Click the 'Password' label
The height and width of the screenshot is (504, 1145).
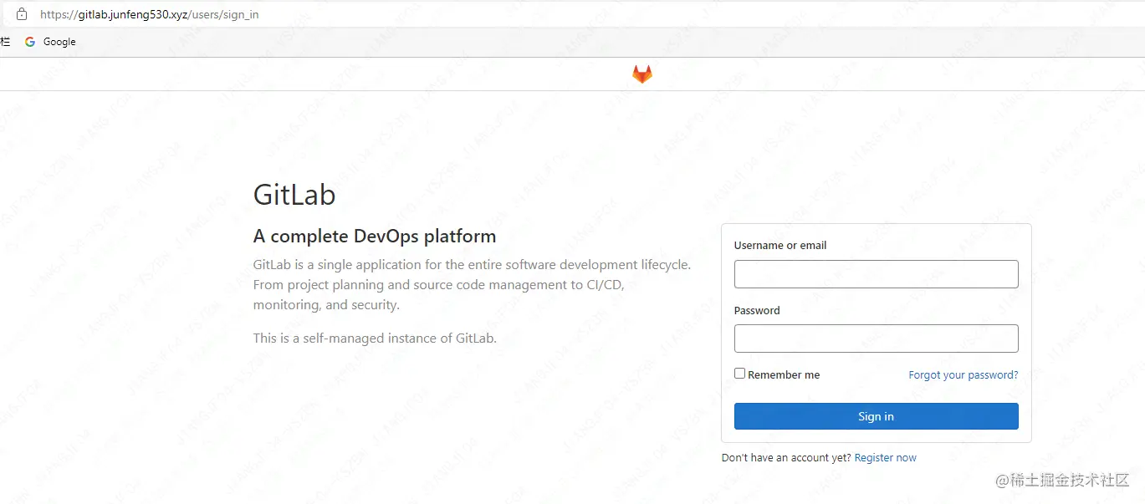tap(757, 310)
